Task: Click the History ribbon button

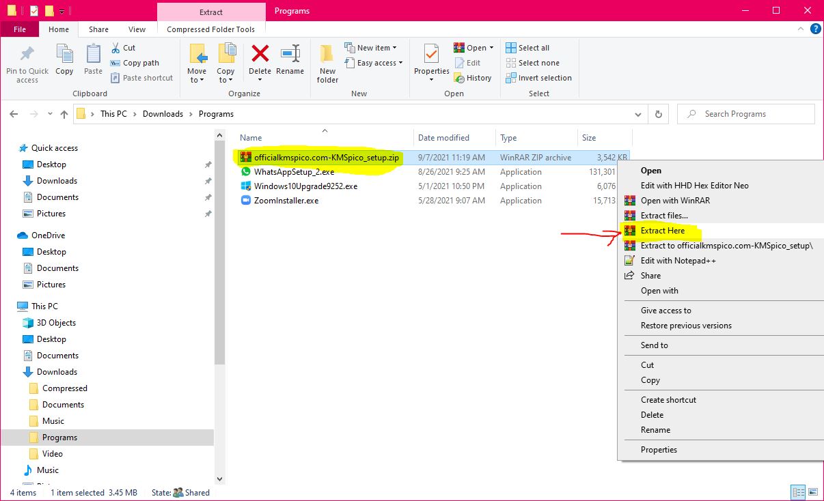Action: [473, 78]
